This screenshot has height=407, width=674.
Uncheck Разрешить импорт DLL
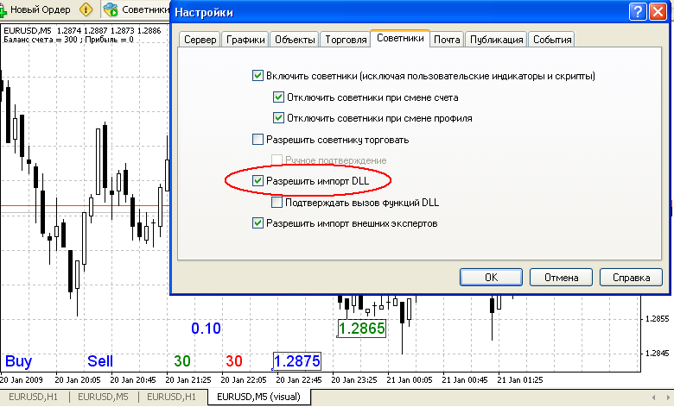coord(258,181)
